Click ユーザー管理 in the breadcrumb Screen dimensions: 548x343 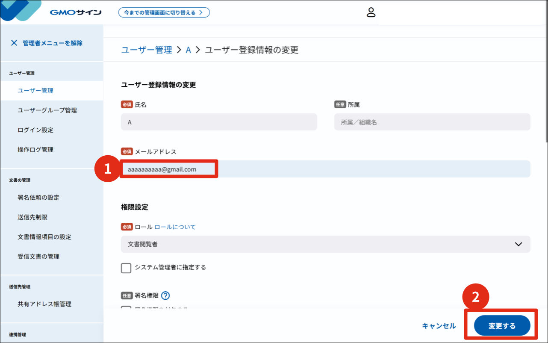[147, 50]
